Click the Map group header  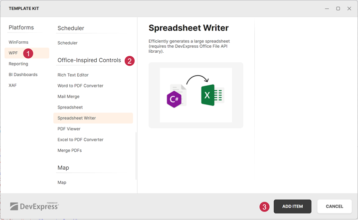pyautogui.click(x=63, y=168)
